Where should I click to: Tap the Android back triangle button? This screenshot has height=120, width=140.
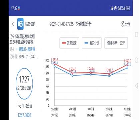point(137,86)
